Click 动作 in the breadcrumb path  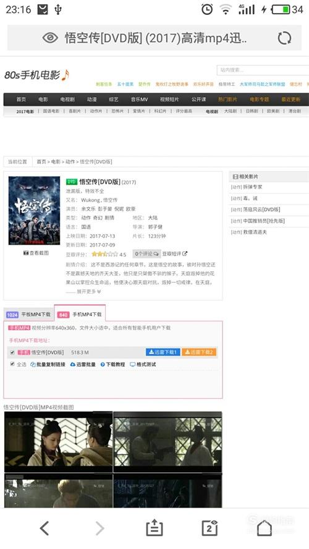pos(70,162)
